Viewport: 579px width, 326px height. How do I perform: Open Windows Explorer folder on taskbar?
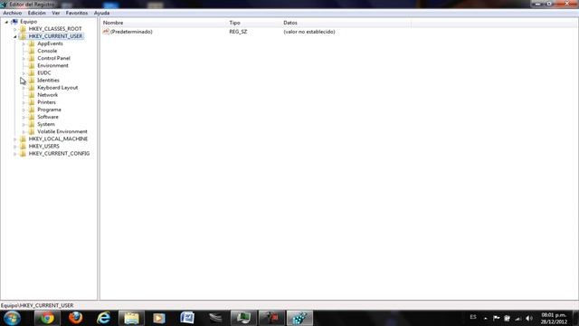(x=131, y=318)
